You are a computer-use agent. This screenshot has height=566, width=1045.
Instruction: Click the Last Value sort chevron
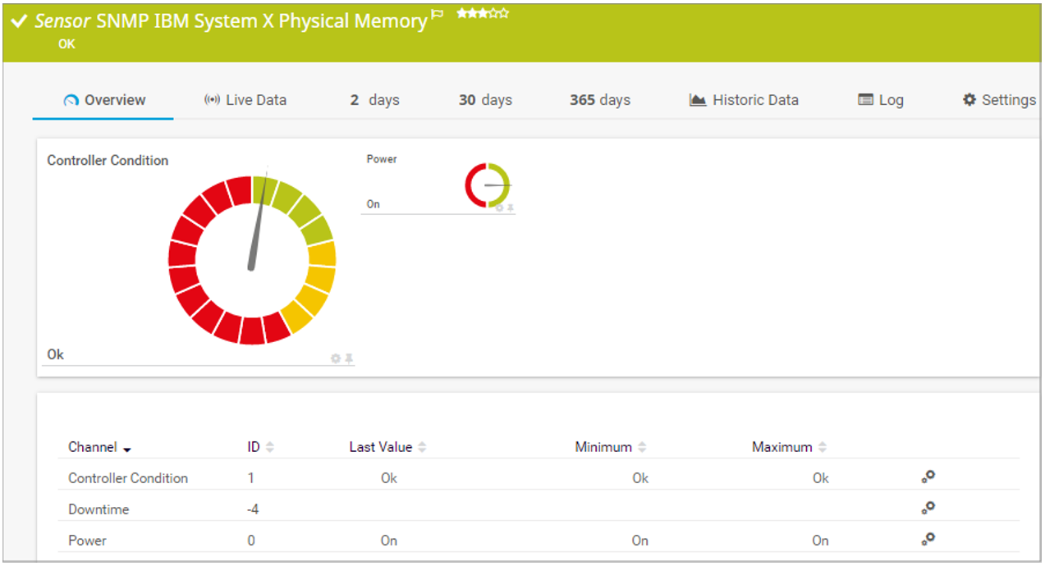[423, 446]
